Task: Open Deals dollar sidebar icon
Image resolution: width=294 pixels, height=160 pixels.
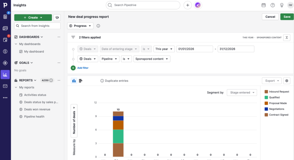Action: (5, 51)
